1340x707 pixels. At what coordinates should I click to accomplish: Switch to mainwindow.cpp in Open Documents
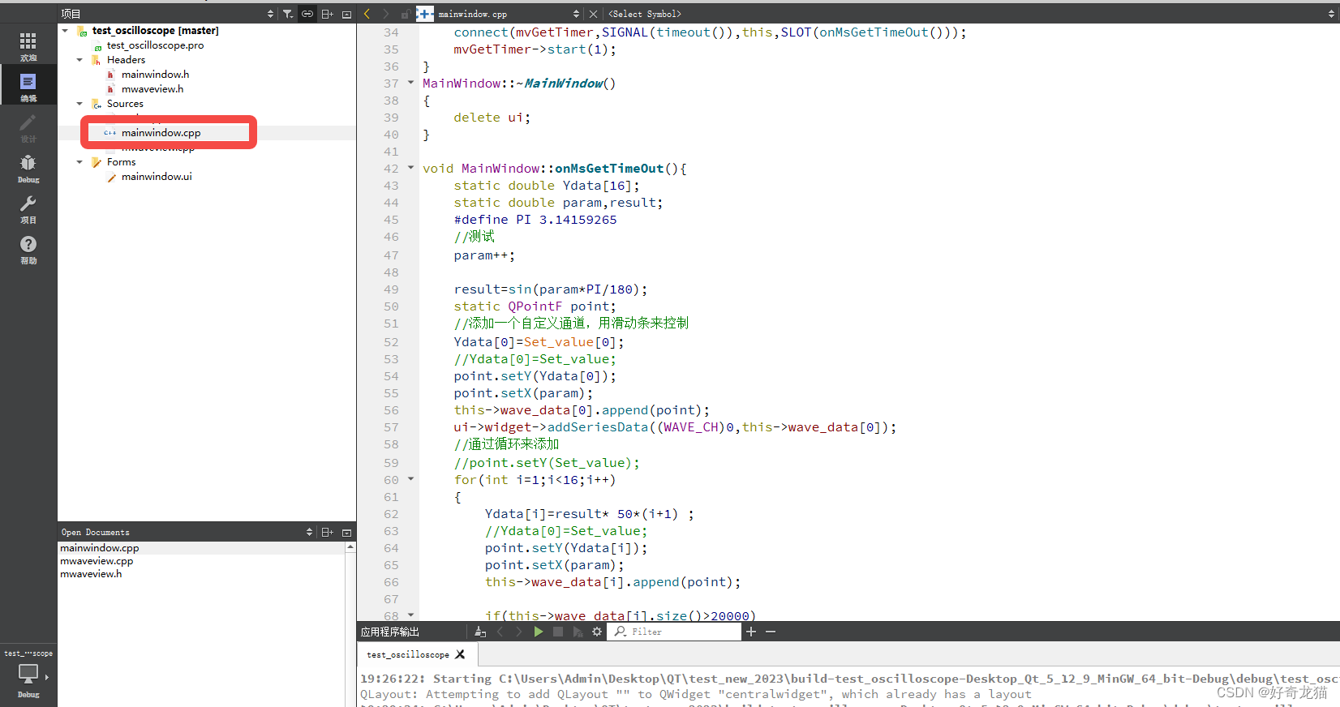tap(100, 548)
